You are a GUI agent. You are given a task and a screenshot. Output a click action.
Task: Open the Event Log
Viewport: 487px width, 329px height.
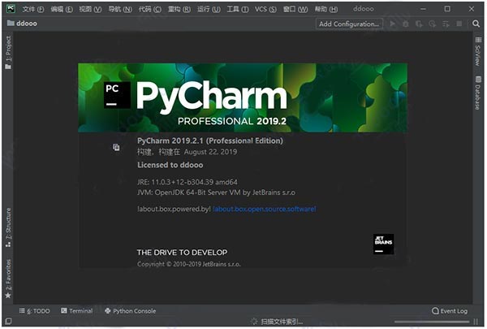[450, 311]
